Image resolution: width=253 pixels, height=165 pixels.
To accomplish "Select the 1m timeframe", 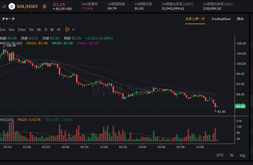I will (3, 30).
